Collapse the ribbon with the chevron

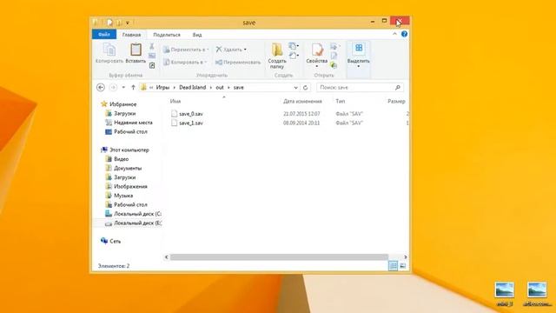394,34
